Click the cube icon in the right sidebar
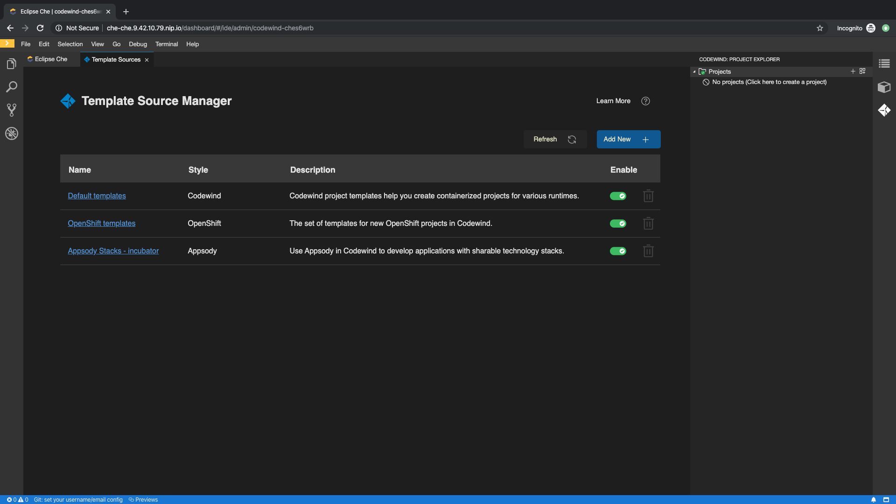The height and width of the screenshot is (504, 896). [884, 87]
